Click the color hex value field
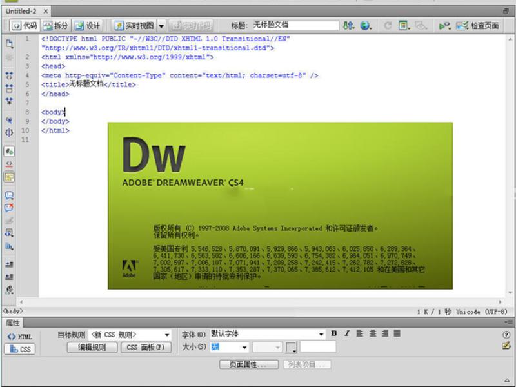 [318, 346]
